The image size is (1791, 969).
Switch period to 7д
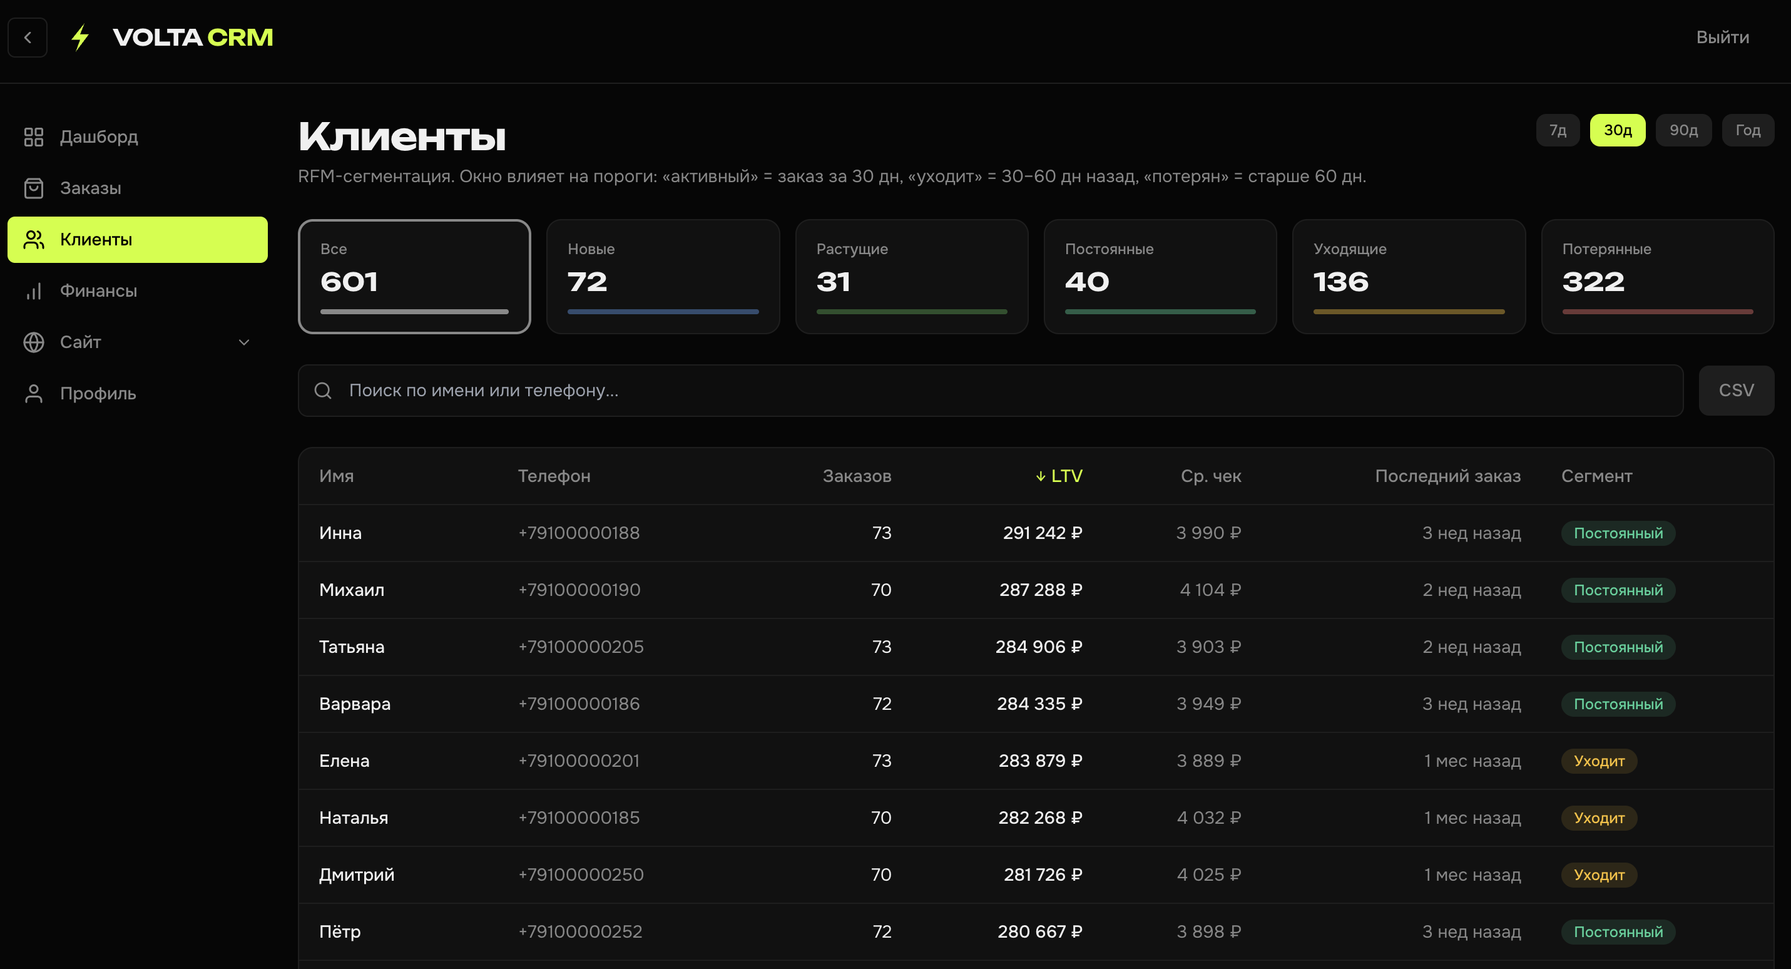click(1558, 131)
